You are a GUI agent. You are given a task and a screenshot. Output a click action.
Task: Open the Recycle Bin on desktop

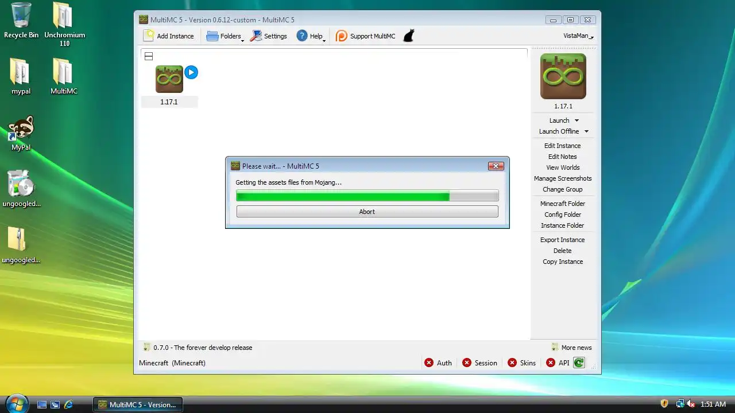coord(21,20)
